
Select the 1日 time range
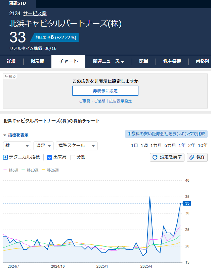click(134, 146)
